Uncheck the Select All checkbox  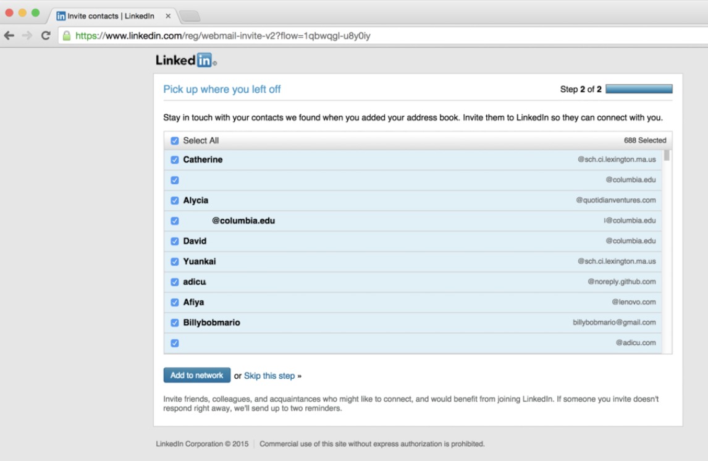coord(175,141)
